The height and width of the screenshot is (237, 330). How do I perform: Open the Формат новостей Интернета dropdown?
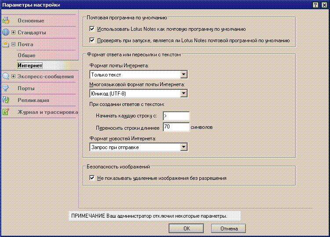pos(184,147)
